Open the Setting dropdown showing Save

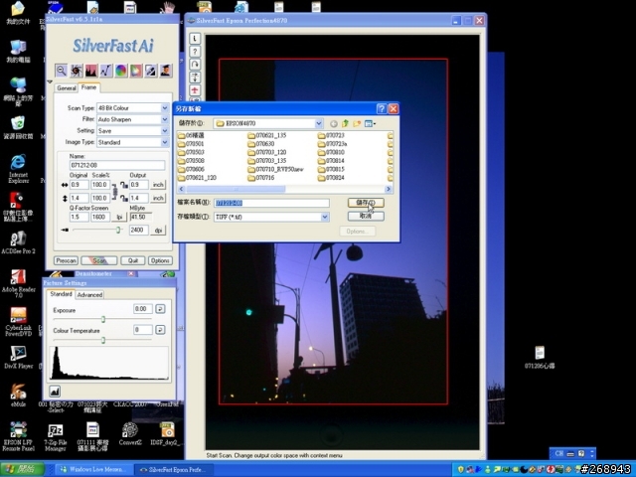pyautogui.click(x=165, y=130)
